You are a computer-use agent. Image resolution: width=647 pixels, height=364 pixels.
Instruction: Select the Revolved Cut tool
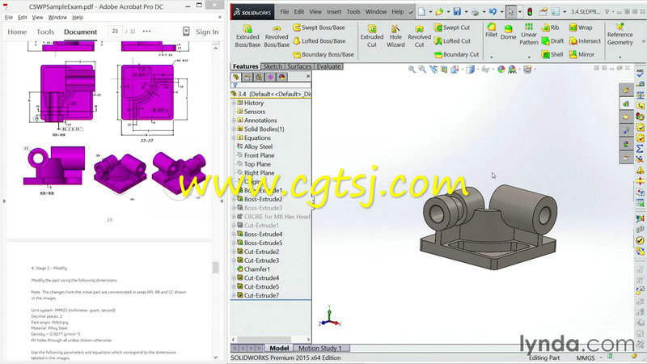coord(419,36)
